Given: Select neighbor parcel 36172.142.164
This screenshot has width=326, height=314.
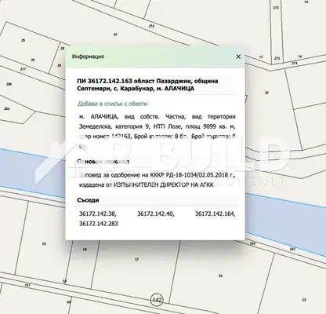Looking at the screenshot, I should coord(216,214).
